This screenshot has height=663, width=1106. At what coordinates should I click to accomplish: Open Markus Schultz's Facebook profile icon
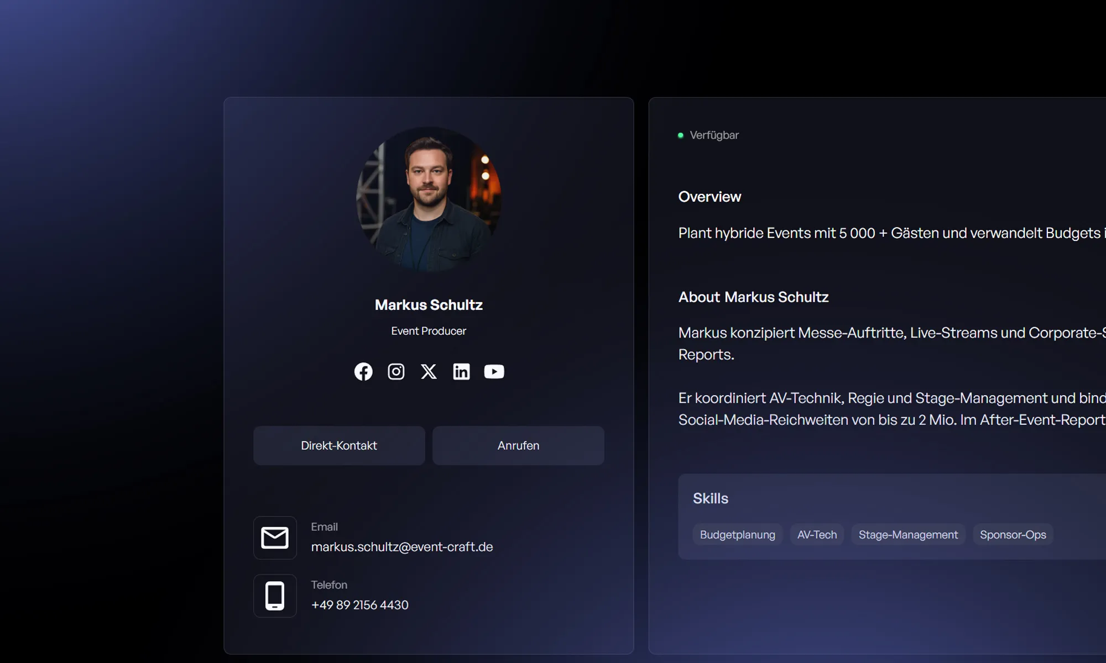click(x=363, y=371)
